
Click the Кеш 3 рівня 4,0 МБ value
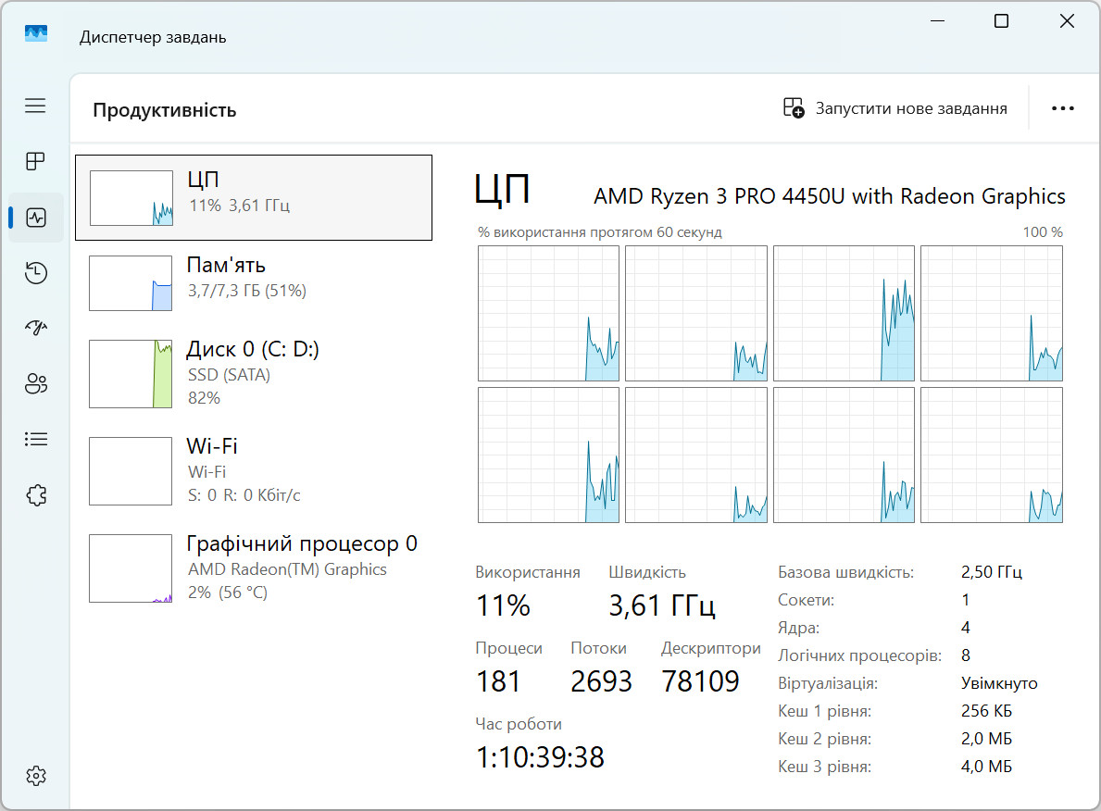click(986, 767)
